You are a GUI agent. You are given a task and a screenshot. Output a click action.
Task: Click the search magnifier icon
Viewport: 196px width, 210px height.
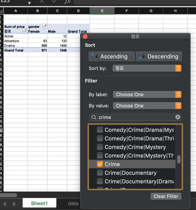coord(94,117)
